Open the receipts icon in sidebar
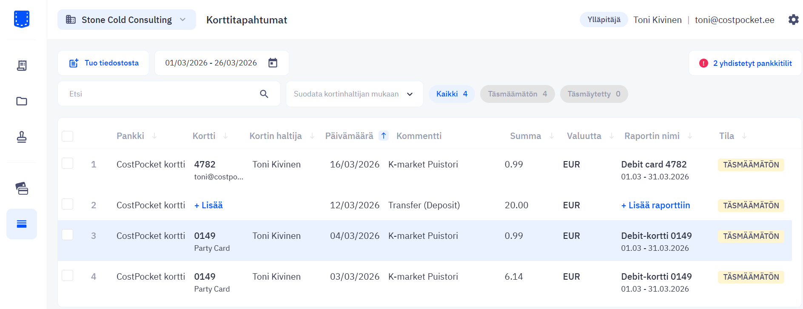803x309 pixels. pos(22,65)
